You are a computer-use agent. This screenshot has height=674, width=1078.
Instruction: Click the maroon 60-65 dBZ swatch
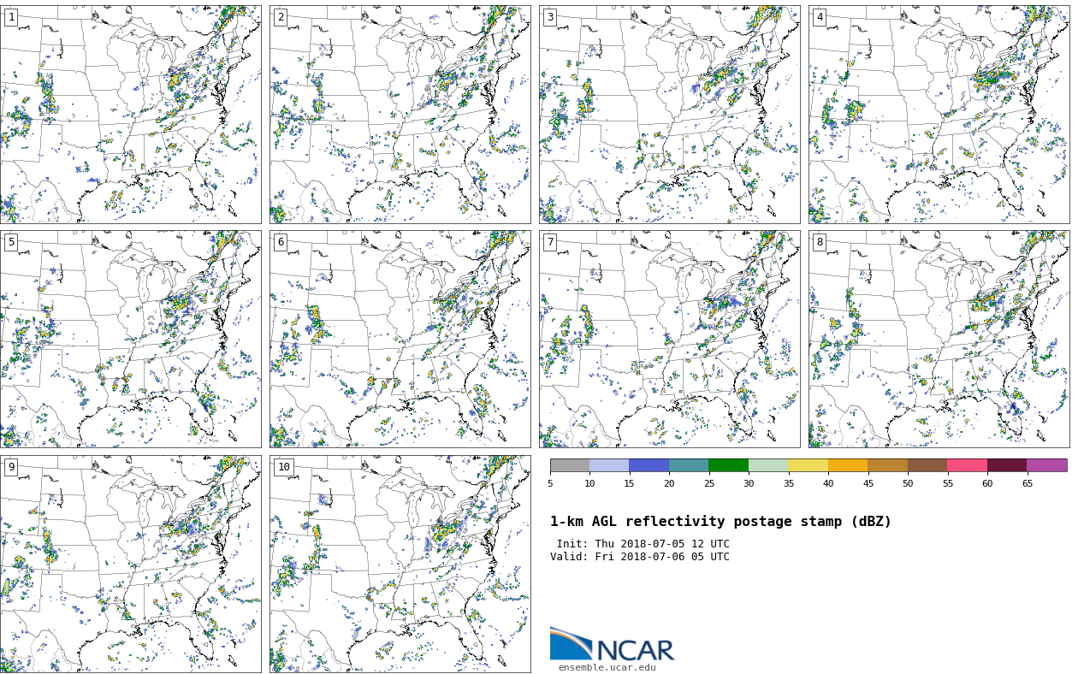(1007, 465)
